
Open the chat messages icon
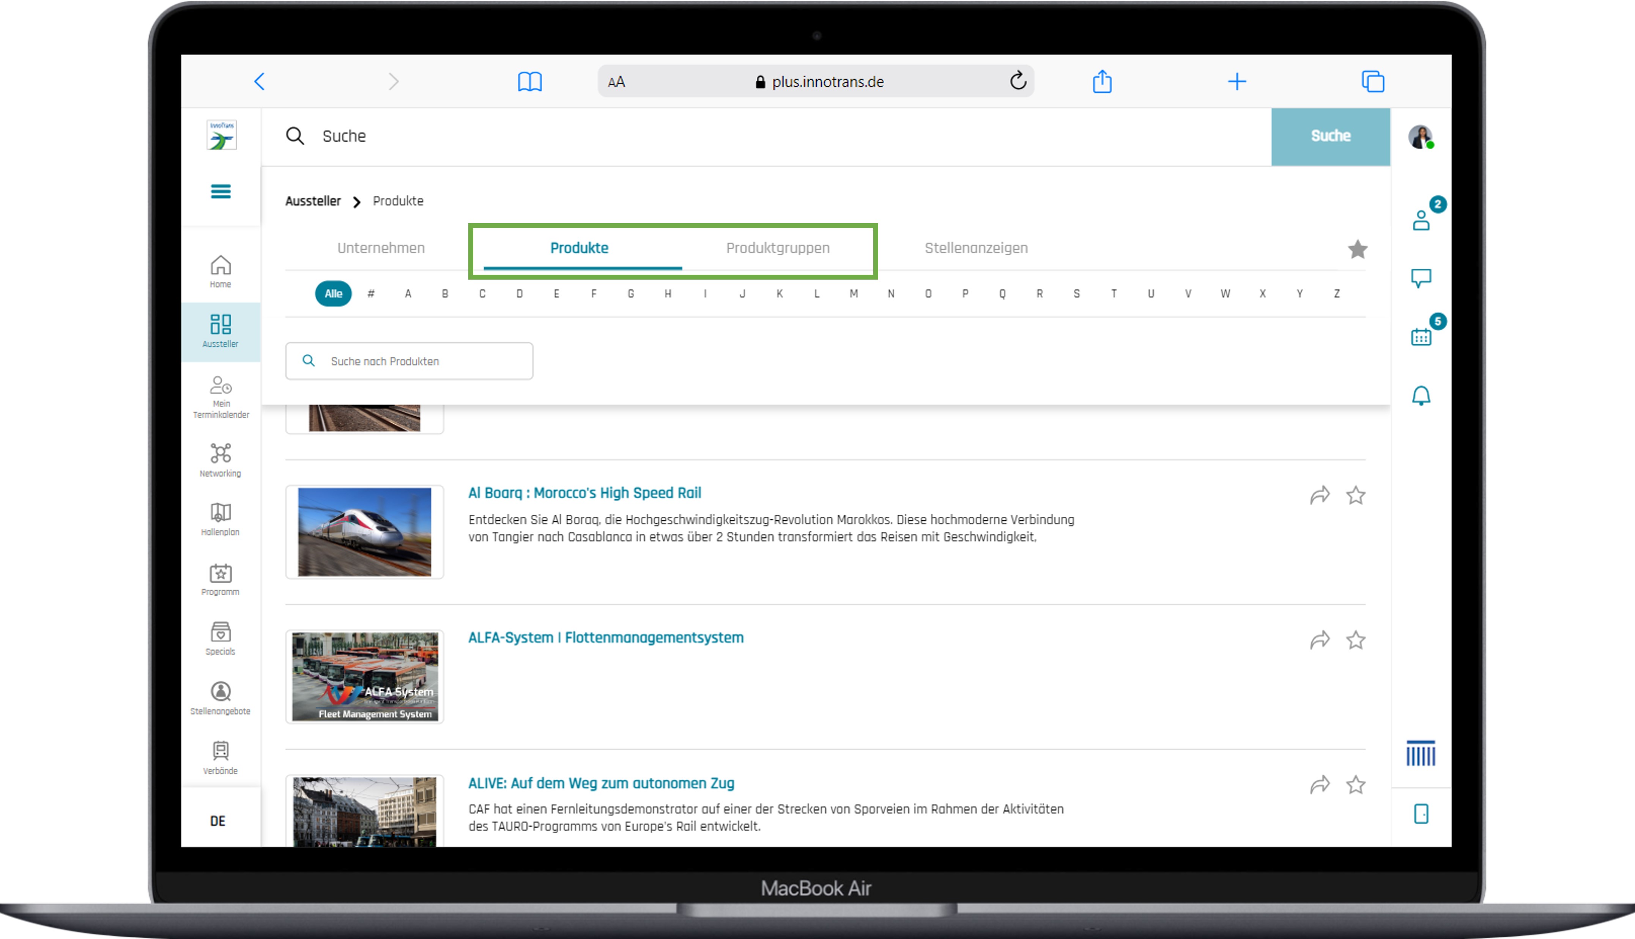pos(1421,278)
